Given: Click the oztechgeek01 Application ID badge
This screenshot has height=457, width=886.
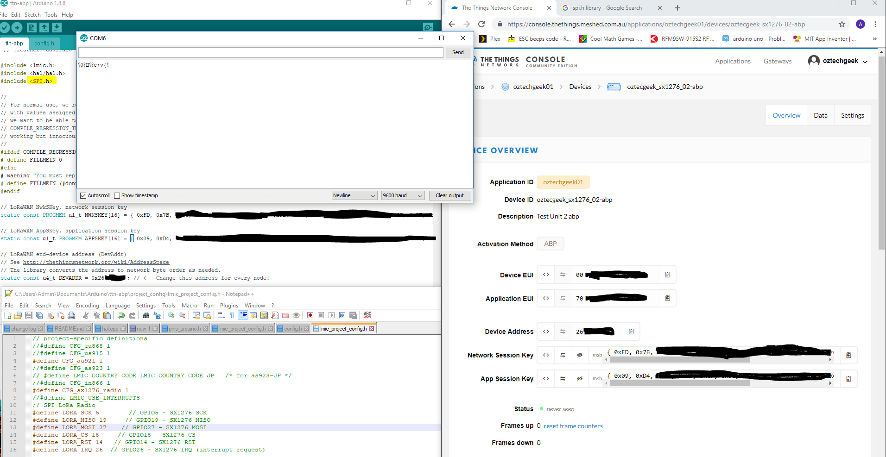Looking at the screenshot, I should click(563, 182).
